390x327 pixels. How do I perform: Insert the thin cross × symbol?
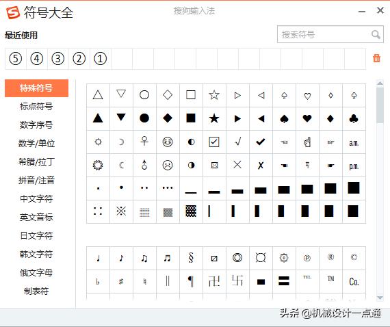237,165
